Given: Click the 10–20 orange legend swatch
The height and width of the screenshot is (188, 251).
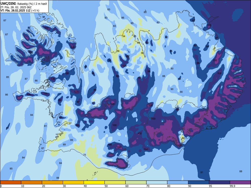Looking at the screenshot, I should 32,182.
